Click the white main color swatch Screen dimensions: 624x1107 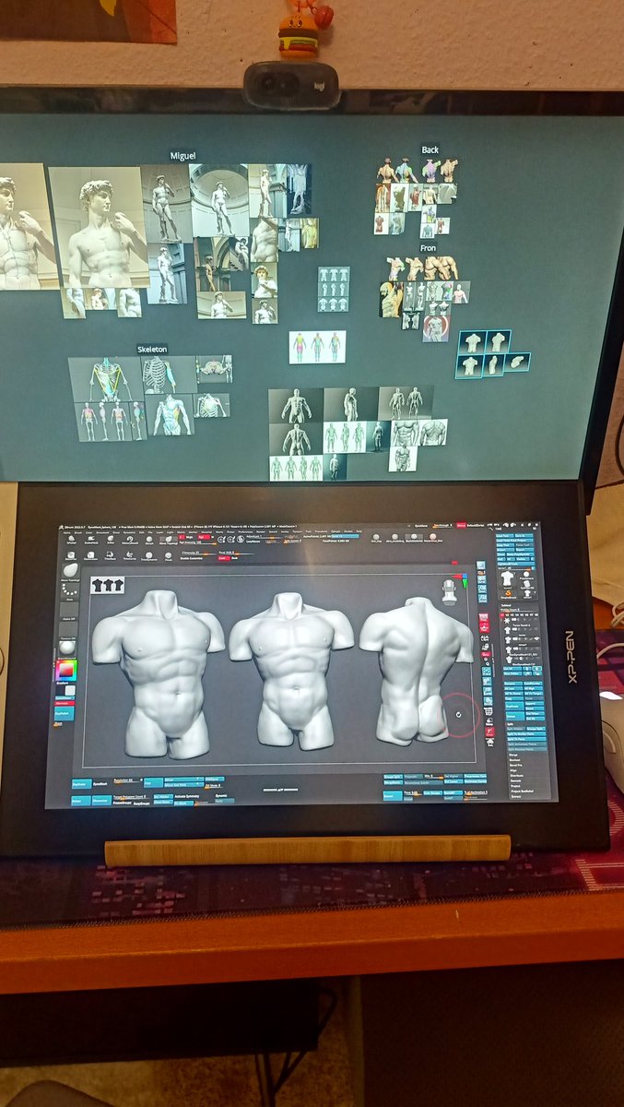[x=70, y=690]
